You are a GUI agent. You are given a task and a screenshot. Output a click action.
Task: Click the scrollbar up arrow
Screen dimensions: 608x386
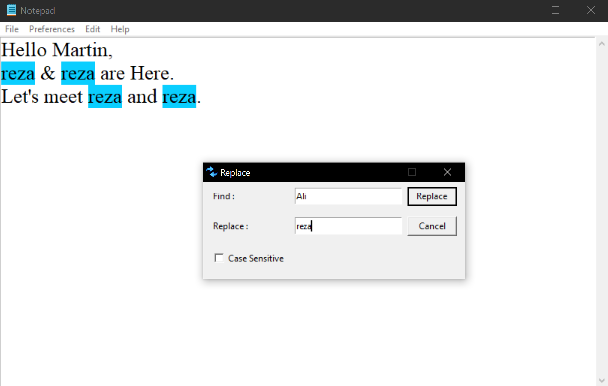point(602,43)
